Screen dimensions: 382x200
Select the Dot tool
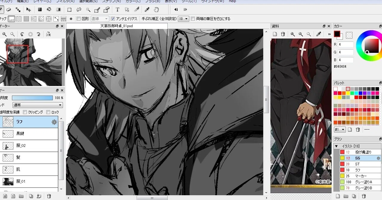click(x=19, y=10)
